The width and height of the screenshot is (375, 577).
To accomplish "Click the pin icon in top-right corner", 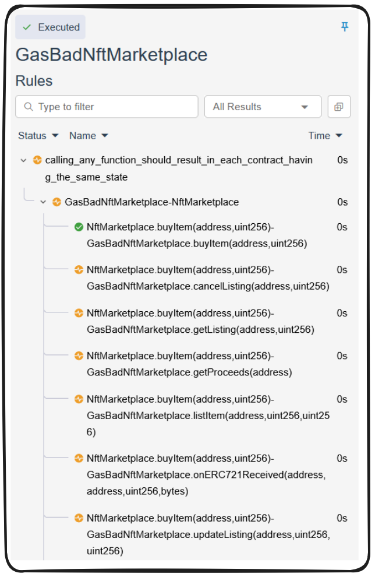I will [x=345, y=27].
